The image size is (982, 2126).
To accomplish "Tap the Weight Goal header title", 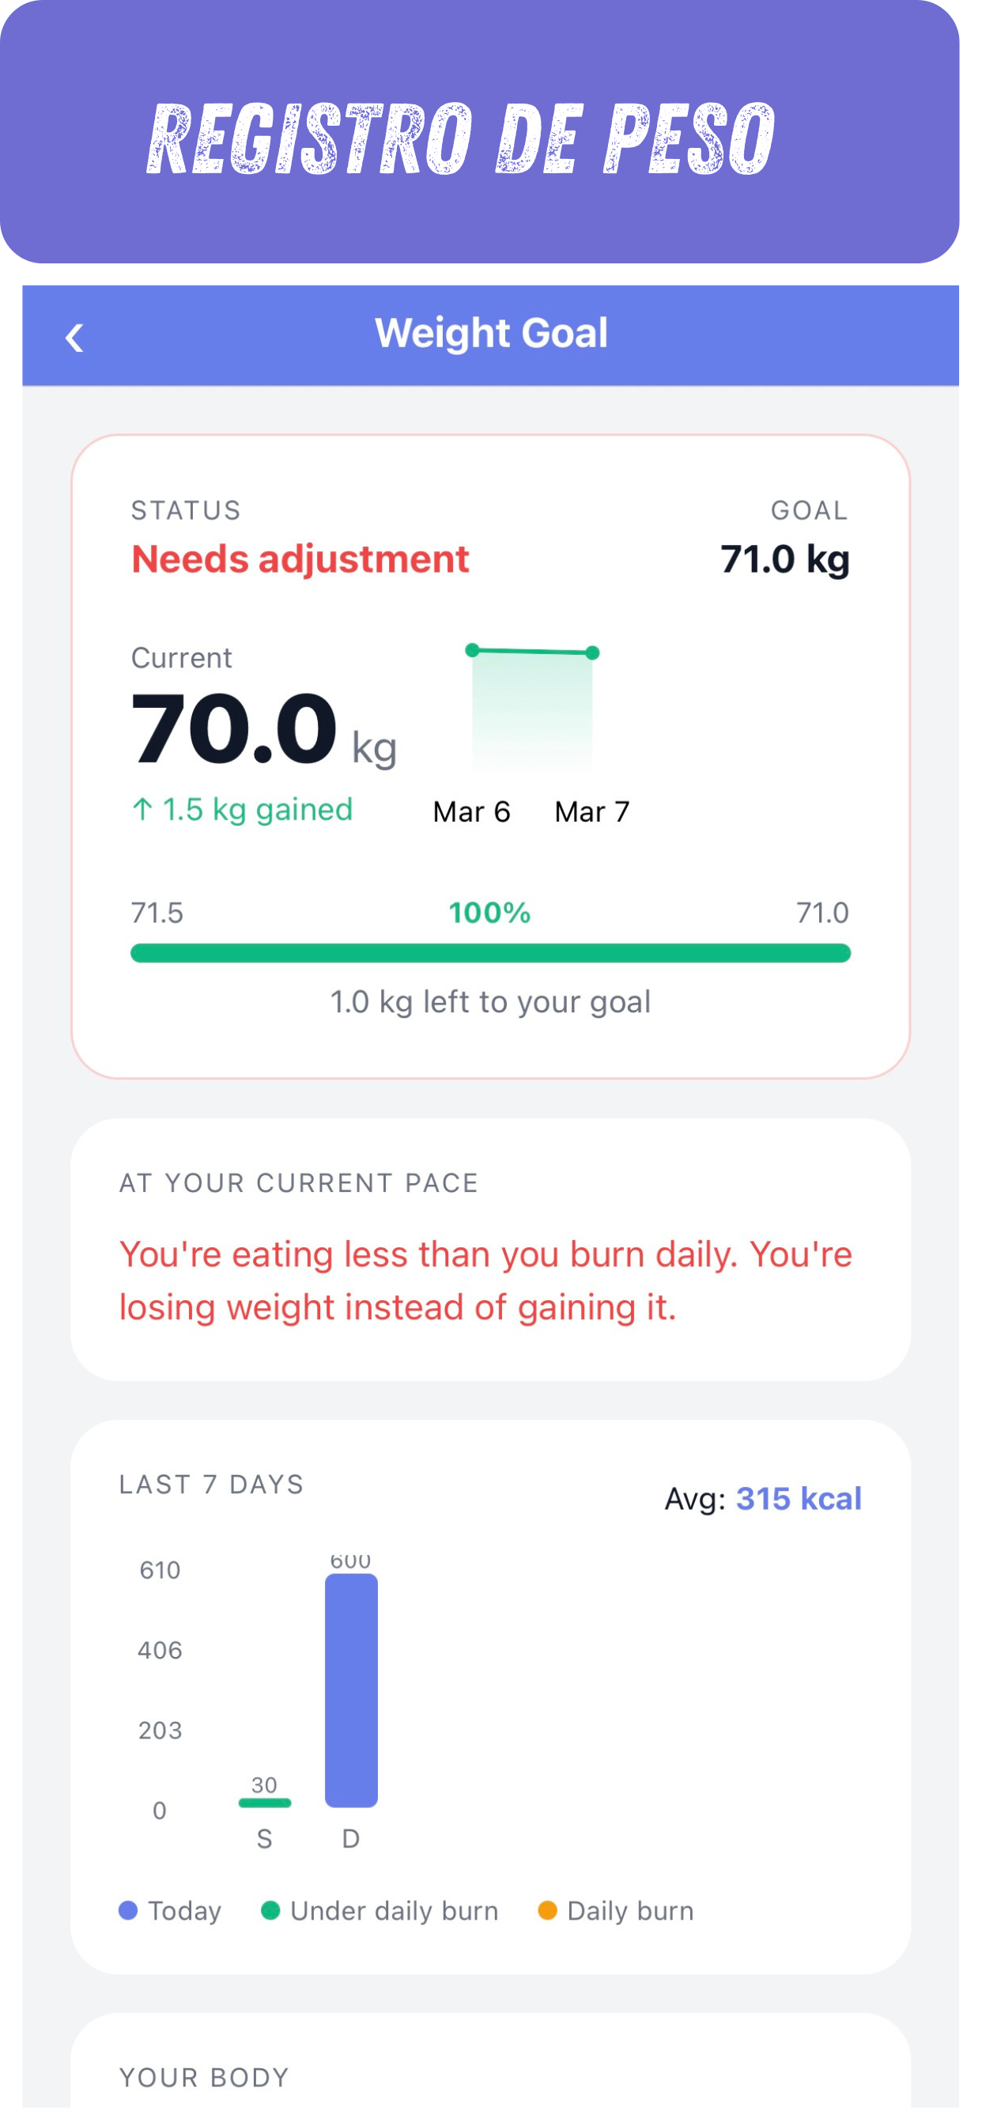I will click(491, 334).
